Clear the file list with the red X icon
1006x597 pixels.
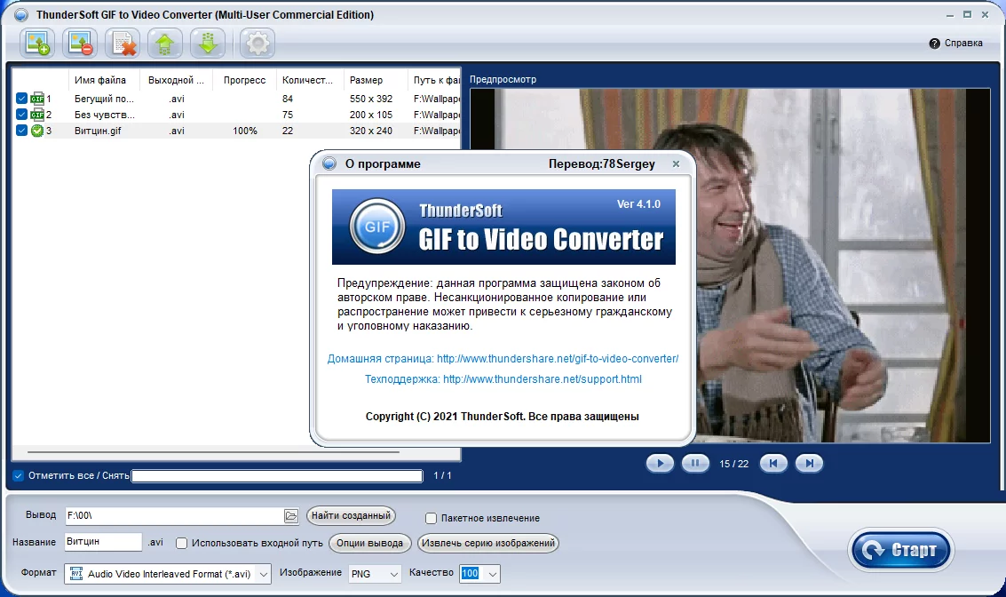click(x=123, y=44)
